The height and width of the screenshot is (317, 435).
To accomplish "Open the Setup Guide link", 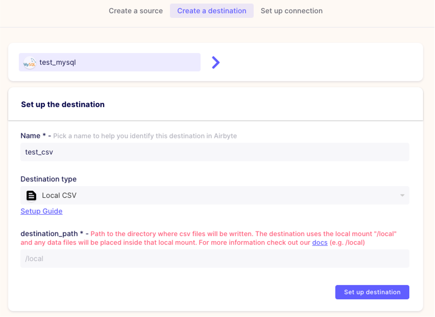I will (41, 211).
